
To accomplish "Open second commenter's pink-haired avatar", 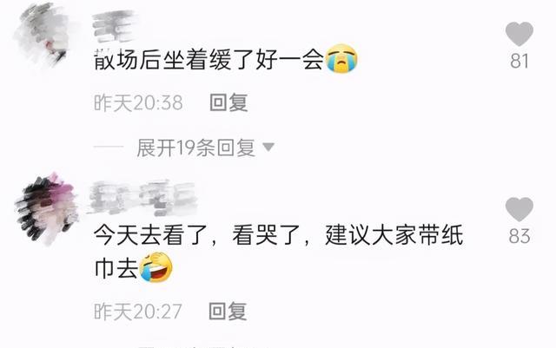I will (x=46, y=208).
